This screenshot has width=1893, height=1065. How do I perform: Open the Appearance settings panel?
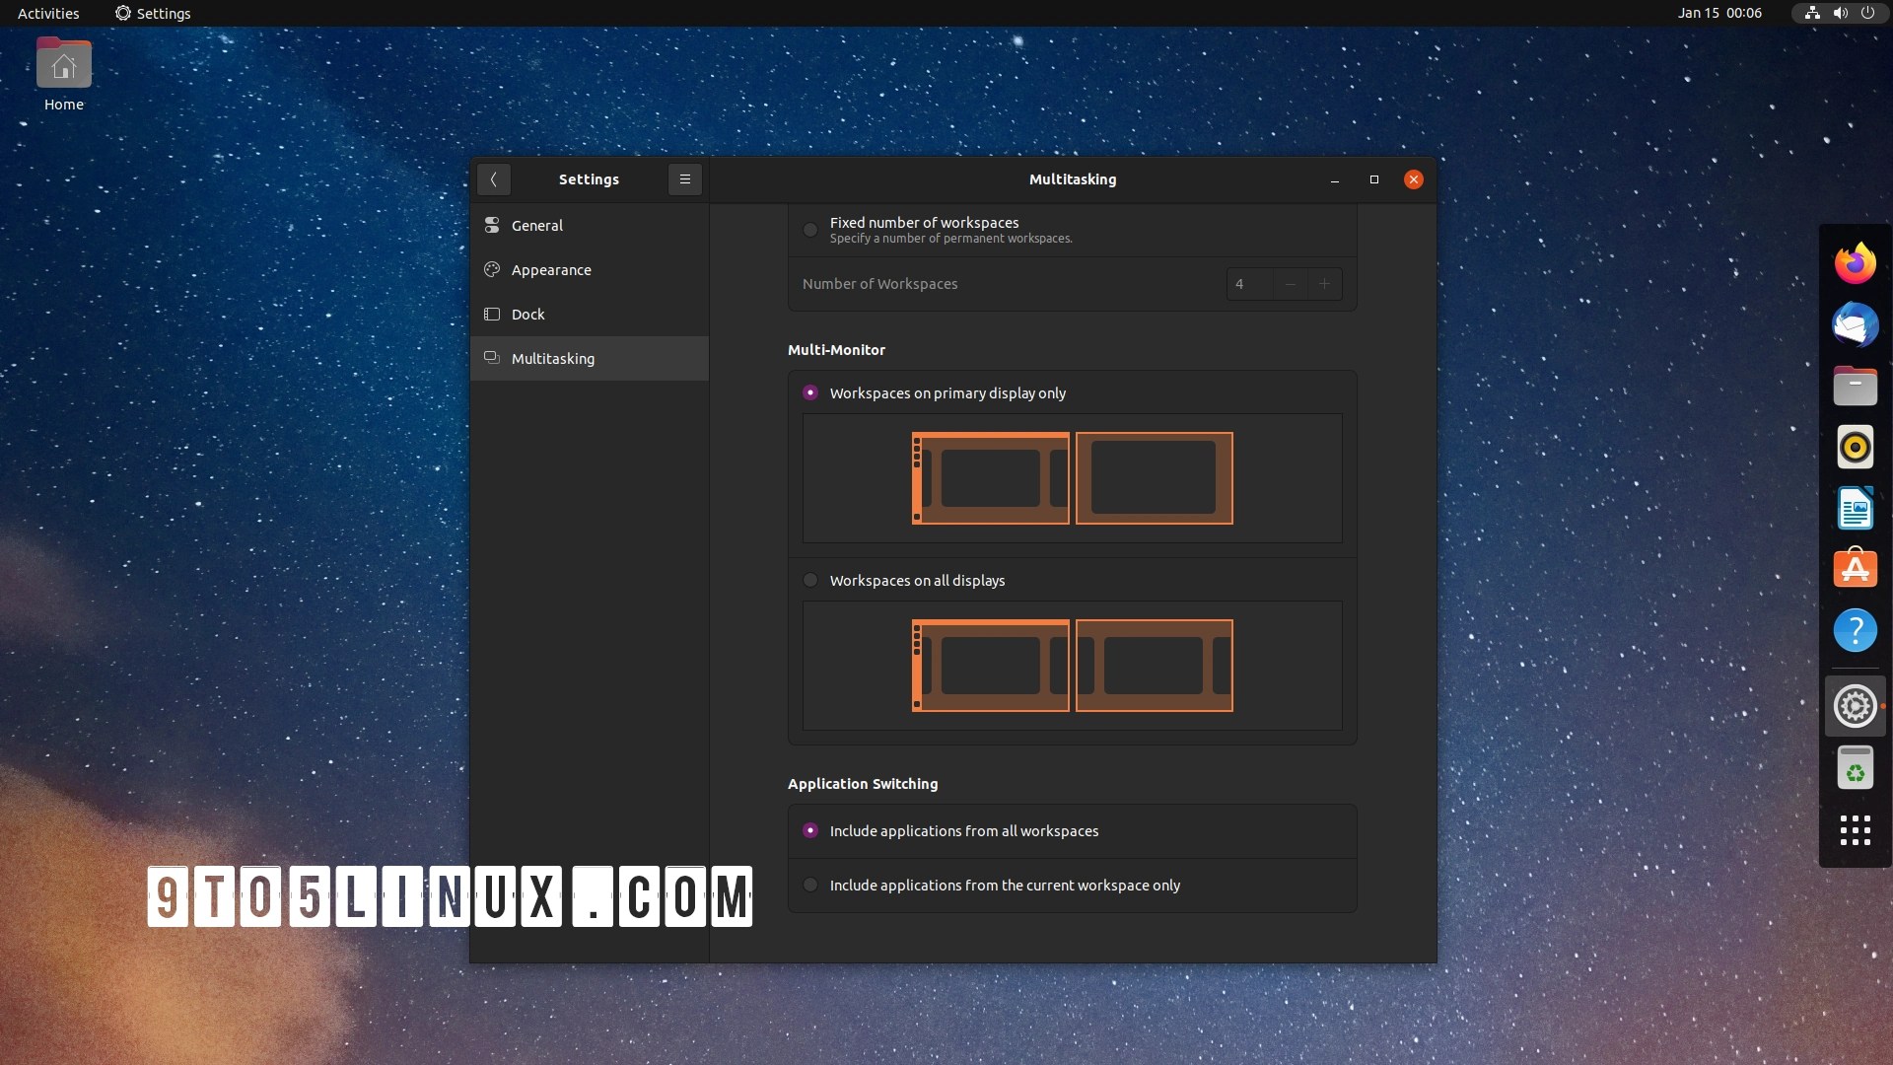click(551, 270)
